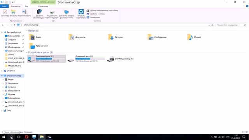Expand the OneDrive node
249x140 pixels.
pyautogui.click(x=2, y=71)
